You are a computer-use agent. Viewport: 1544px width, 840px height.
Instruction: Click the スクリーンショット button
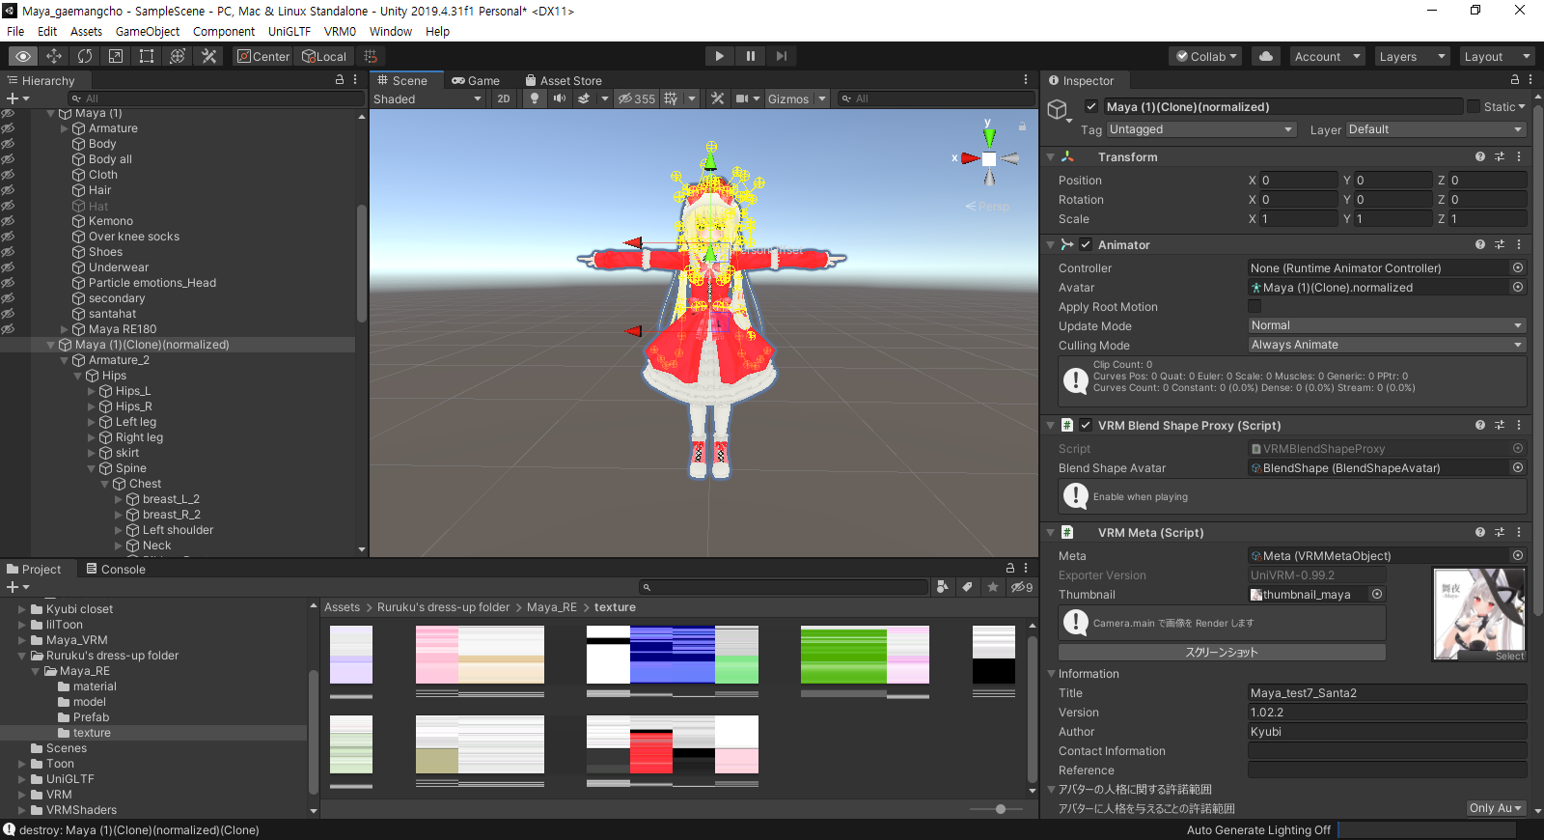coord(1222,652)
